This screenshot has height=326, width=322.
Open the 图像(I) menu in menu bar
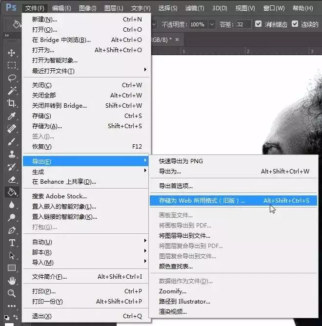tap(87, 8)
